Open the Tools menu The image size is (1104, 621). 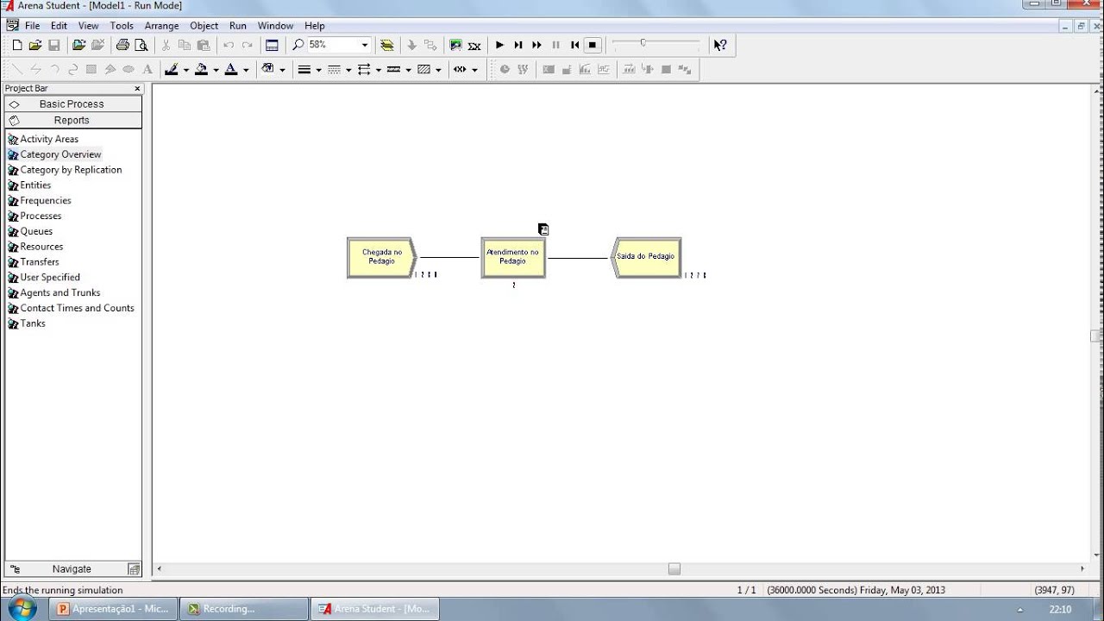(122, 26)
